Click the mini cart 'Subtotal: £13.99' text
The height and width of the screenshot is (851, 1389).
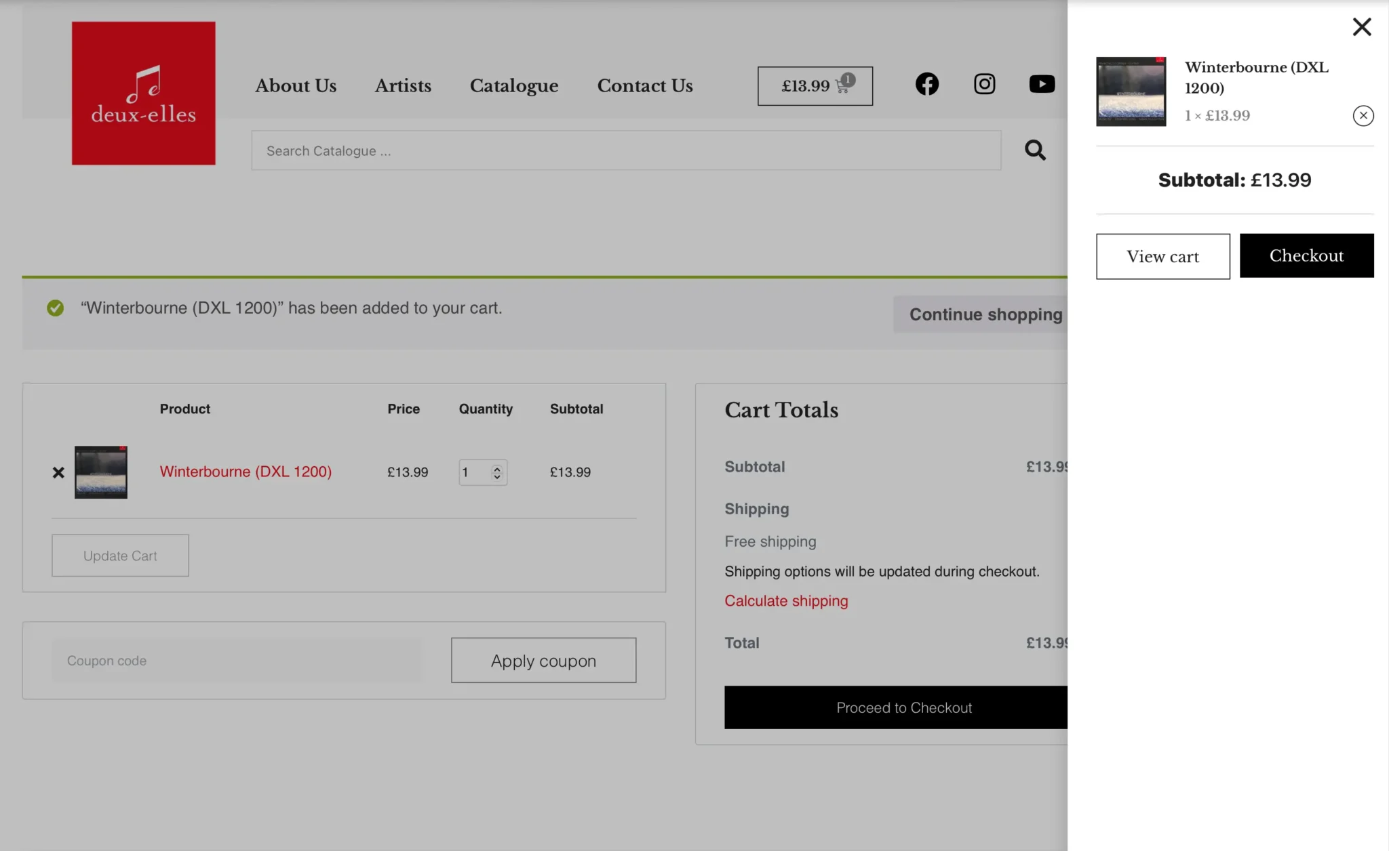[x=1235, y=180]
